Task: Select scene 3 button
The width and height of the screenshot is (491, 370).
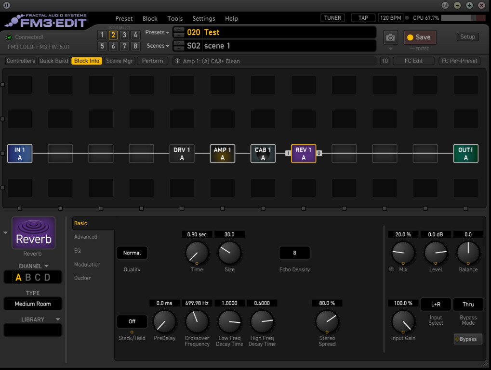Action: tap(124, 35)
